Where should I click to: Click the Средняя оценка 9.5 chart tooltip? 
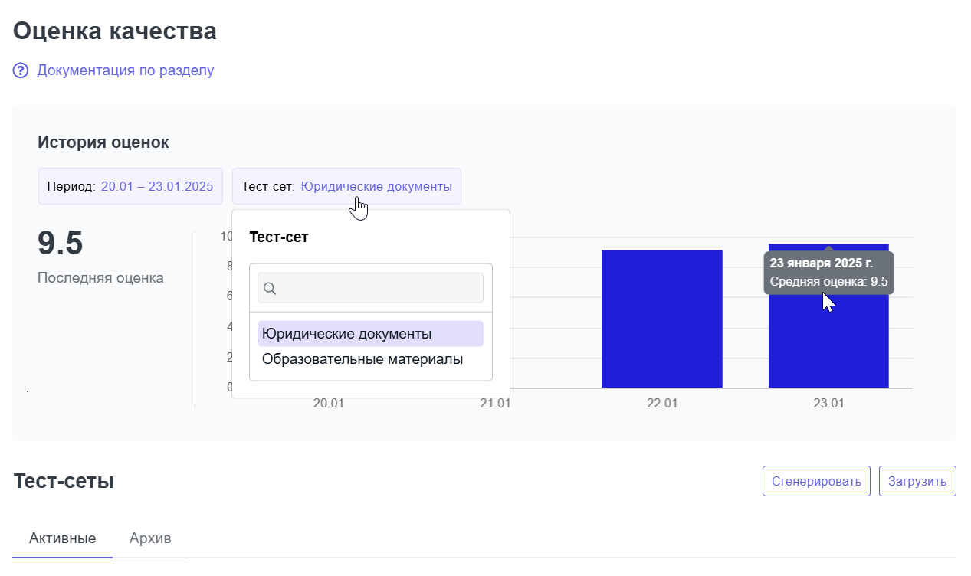click(x=828, y=273)
